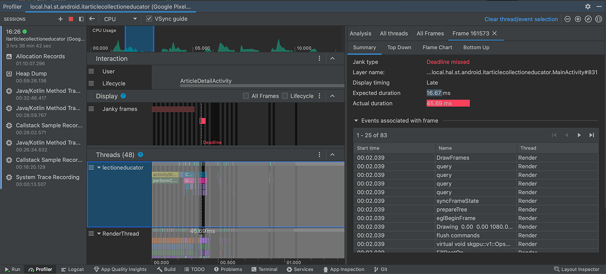The image size is (606, 274).
Task: Zoom out the timeline with minus icon
Action: click(567, 19)
